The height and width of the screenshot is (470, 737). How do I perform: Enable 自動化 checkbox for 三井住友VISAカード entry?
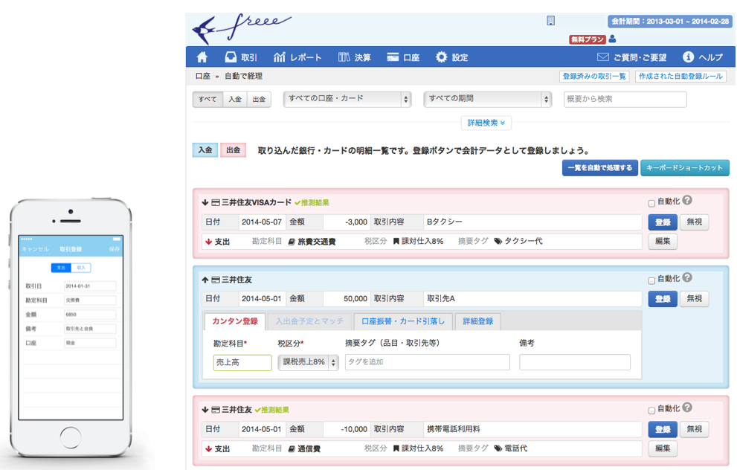click(x=651, y=203)
